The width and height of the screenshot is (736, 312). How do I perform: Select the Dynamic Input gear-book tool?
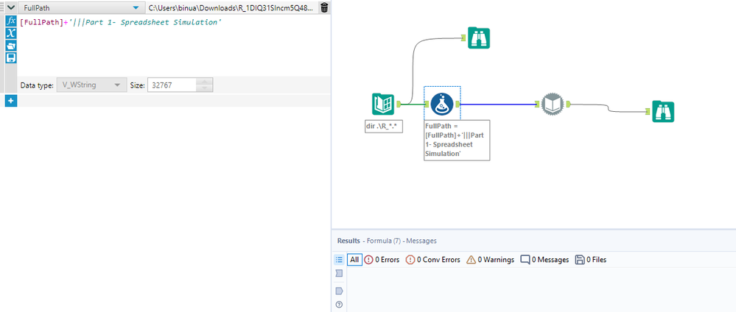click(552, 104)
